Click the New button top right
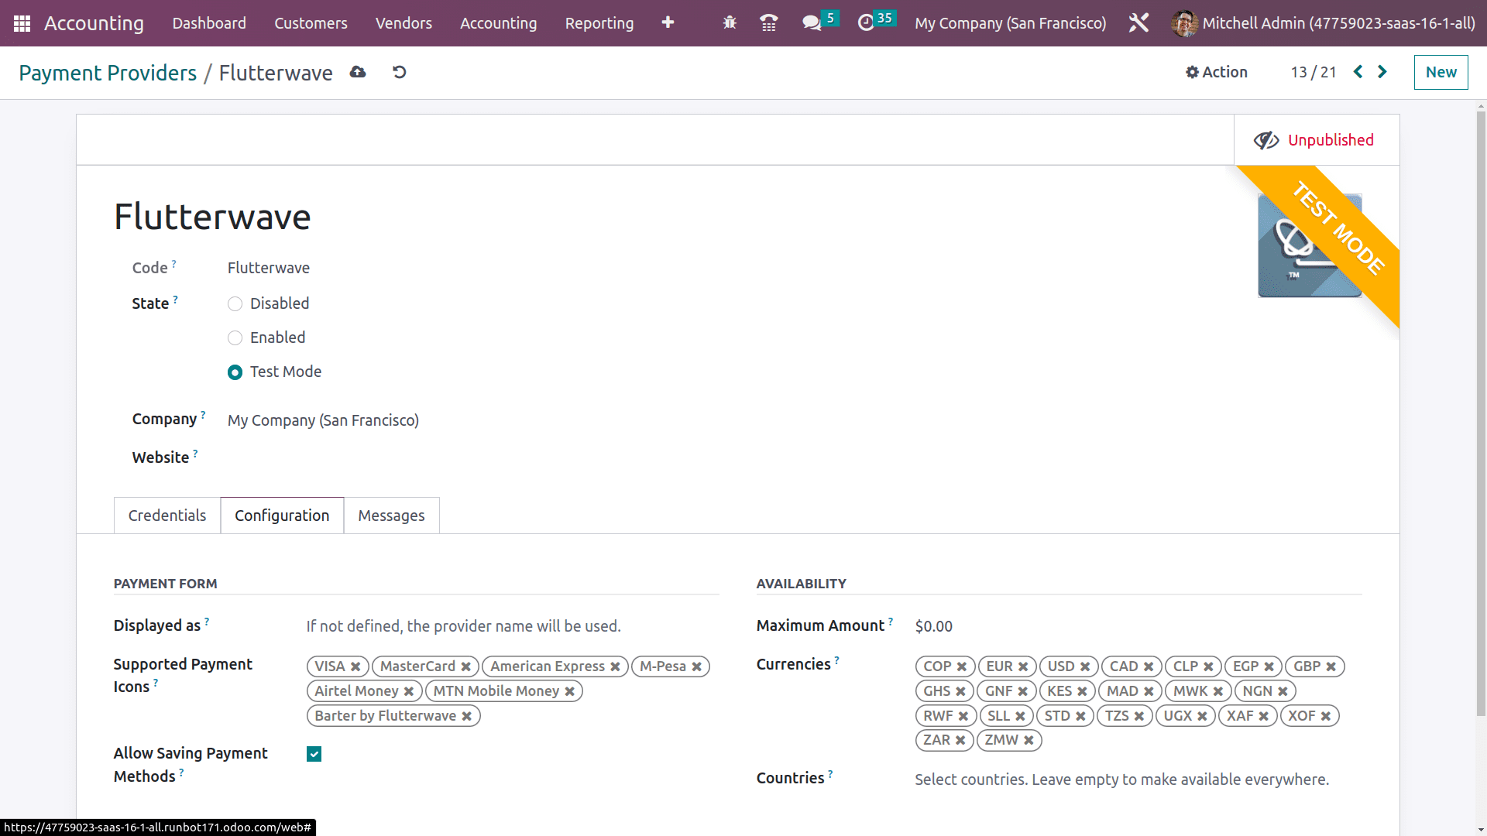Screen dimensions: 1487x836 tap(1440, 71)
